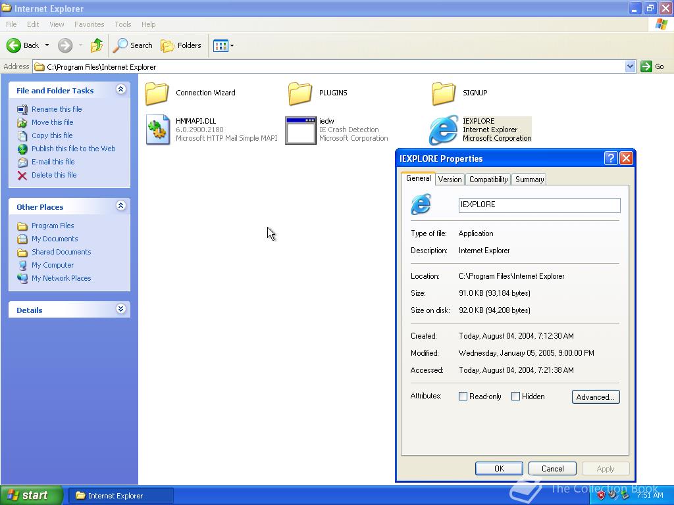The height and width of the screenshot is (505, 674).
Task: Click the green Back arrow icon
Action: (14, 45)
